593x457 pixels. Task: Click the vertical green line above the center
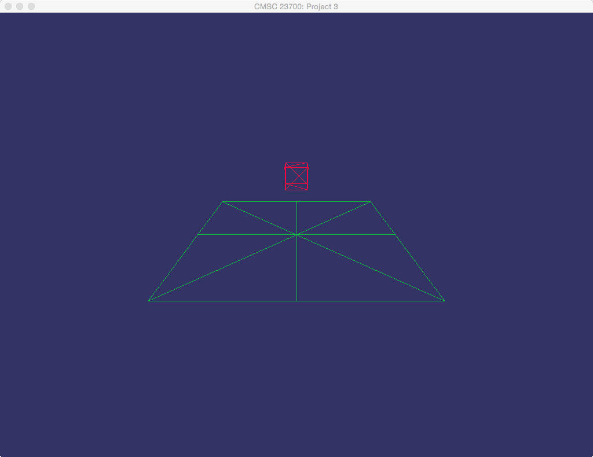tap(296, 218)
